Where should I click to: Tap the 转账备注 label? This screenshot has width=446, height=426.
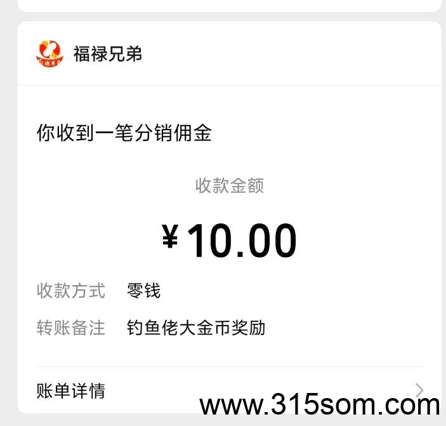click(71, 328)
